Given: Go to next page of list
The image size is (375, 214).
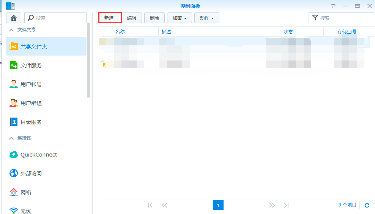Looking at the screenshot, I should coord(272,205).
